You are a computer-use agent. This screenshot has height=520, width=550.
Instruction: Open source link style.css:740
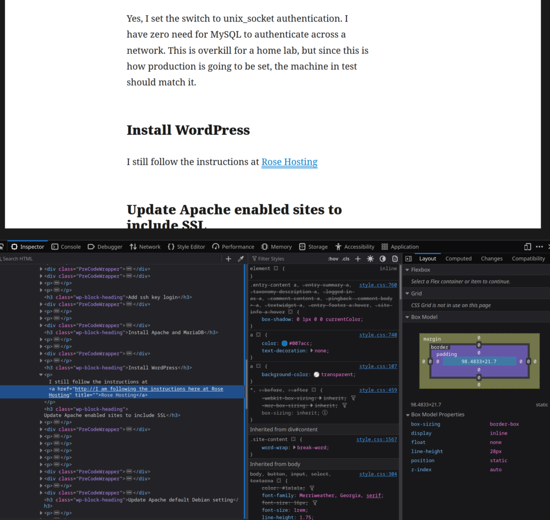click(x=378, y=335)
